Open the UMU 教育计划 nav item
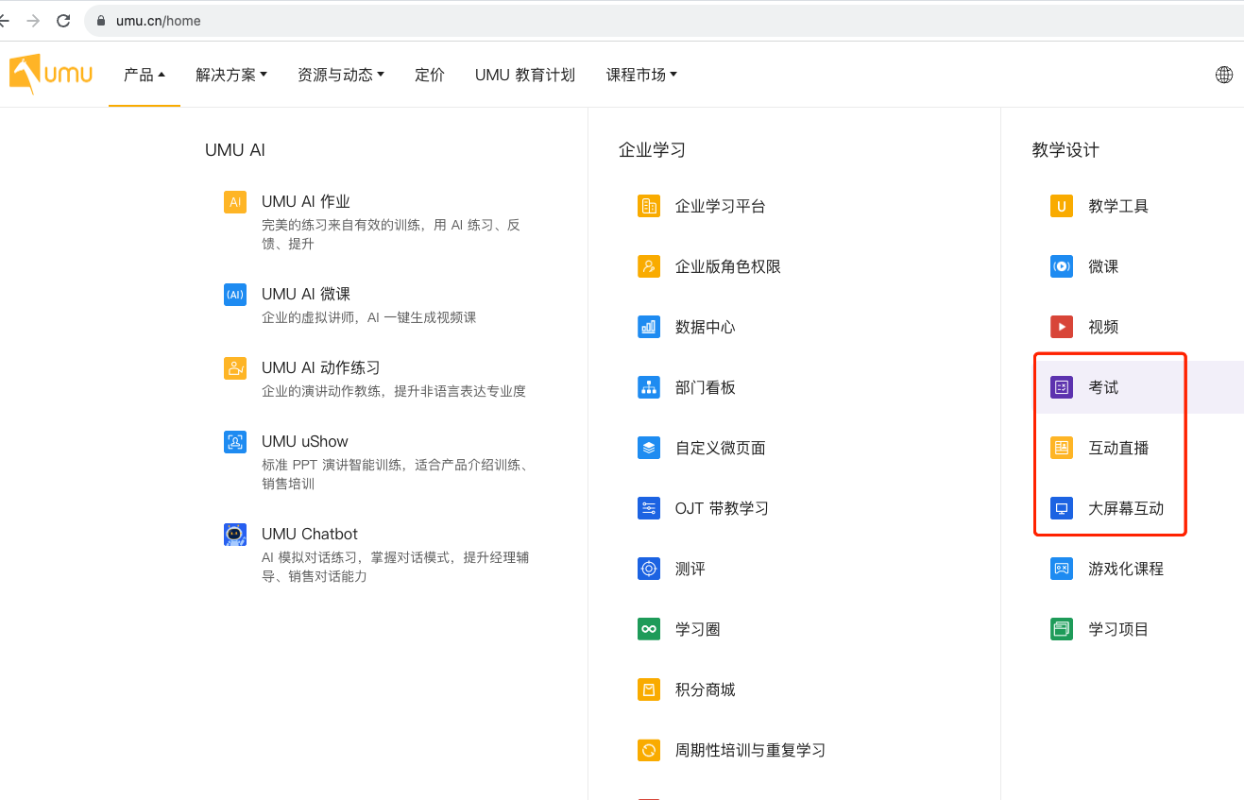 click(525, 75)
